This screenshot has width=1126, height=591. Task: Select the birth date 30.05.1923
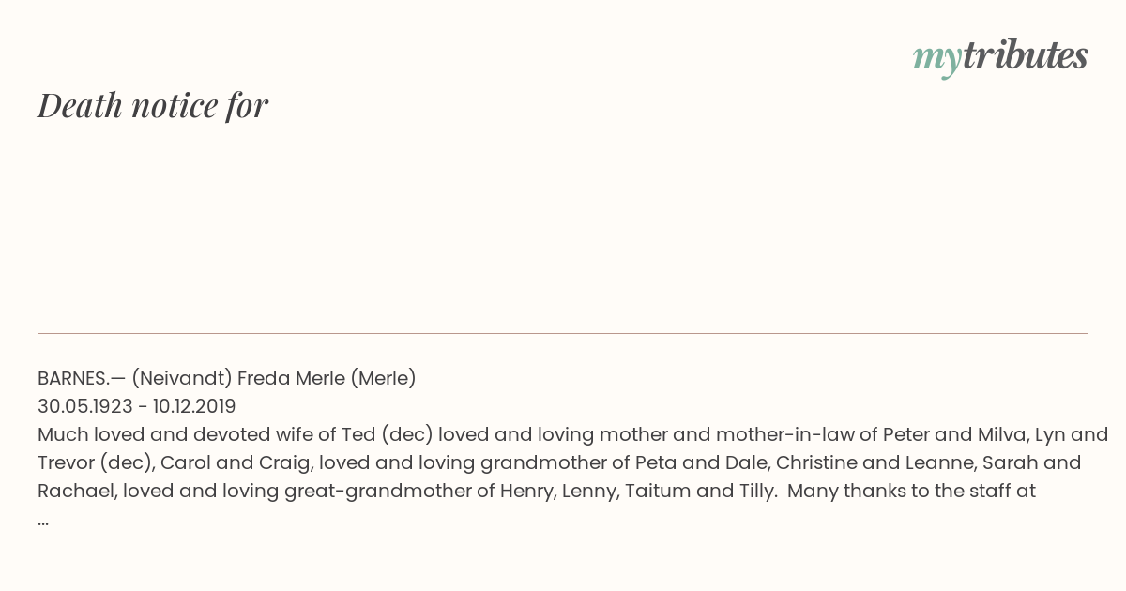85,406
